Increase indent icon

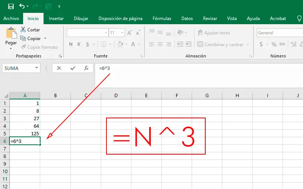pyautogui.click(x=189, y=44)
